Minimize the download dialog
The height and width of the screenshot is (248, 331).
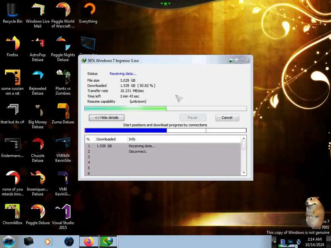[236, 61]
